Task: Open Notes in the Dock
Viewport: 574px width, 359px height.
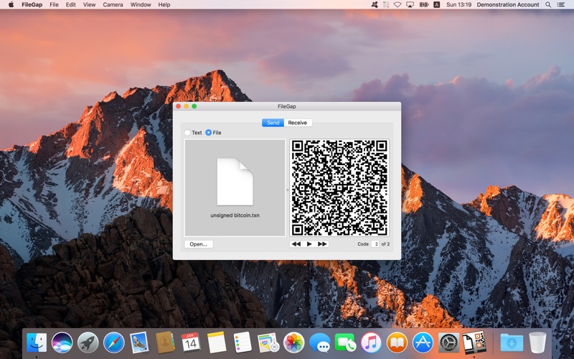Action: pyautogui.click(x=217, y=342)
